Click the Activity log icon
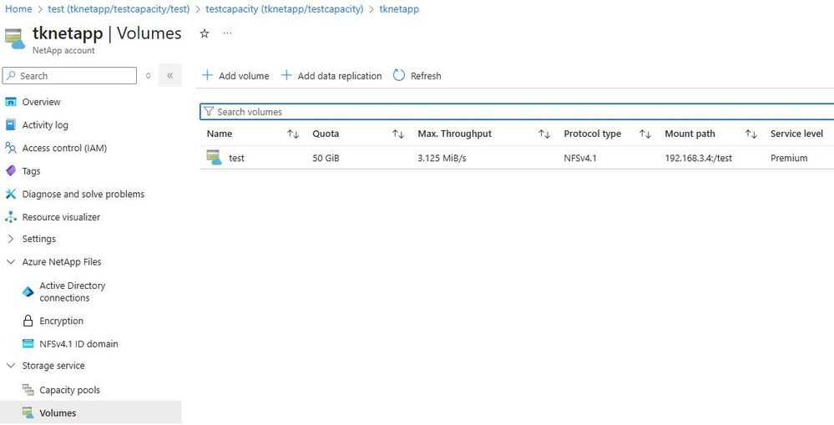 pos(11,124)
